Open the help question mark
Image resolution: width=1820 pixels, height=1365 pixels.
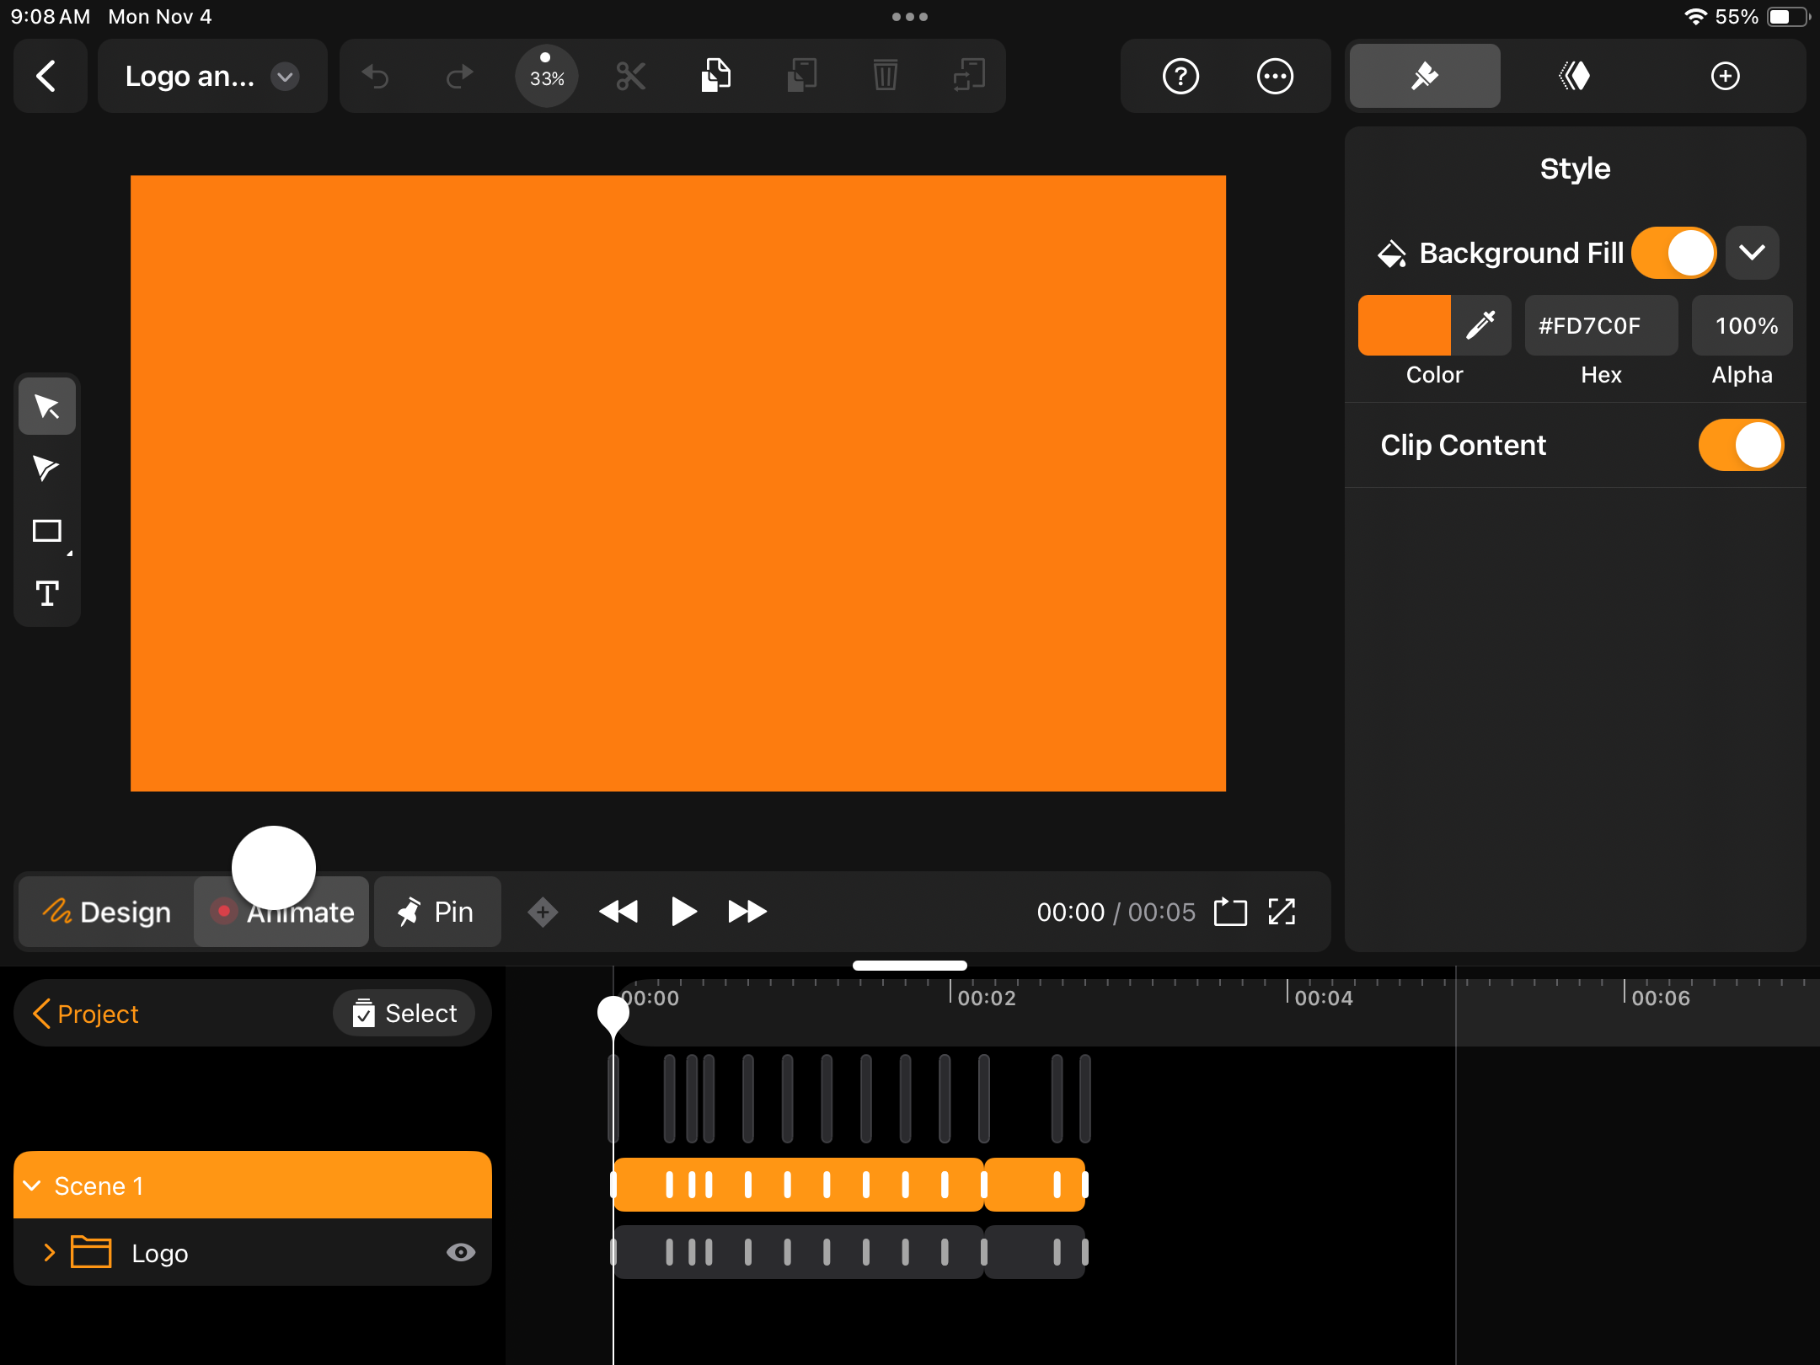1180,77
